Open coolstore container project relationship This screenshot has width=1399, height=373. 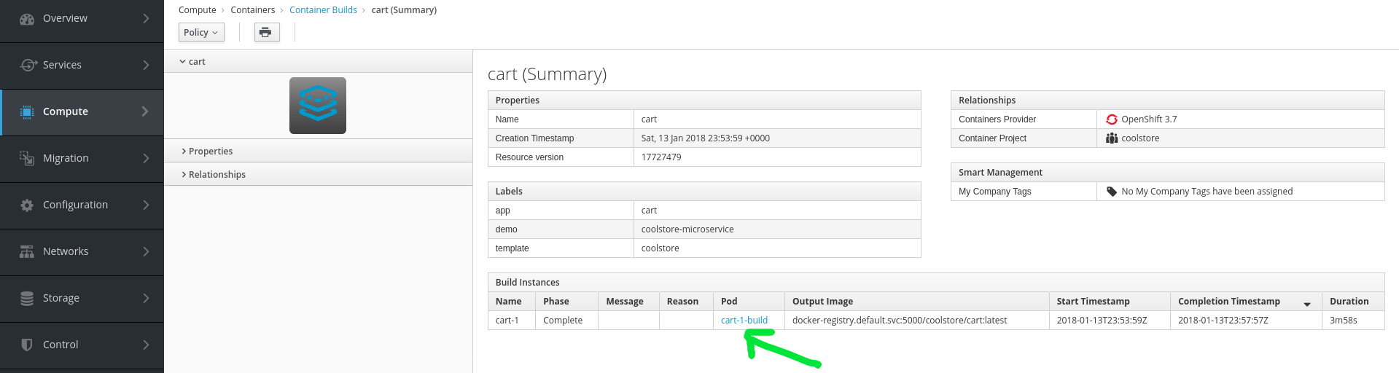[x=1140, y=138]
